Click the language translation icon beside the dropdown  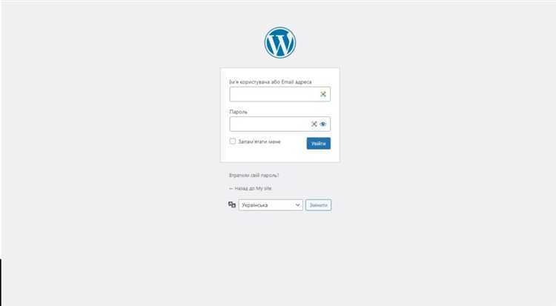[232, 204]
